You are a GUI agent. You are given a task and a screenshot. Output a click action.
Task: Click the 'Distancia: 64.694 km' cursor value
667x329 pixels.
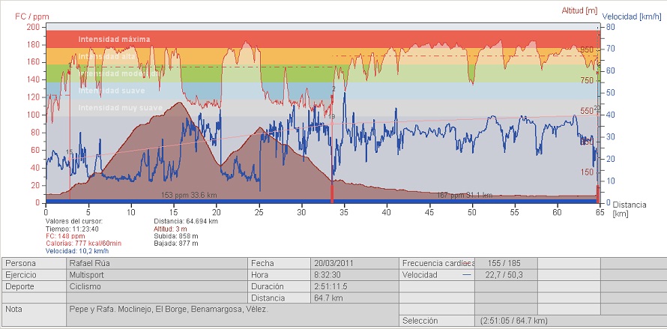tap(186, 221)
